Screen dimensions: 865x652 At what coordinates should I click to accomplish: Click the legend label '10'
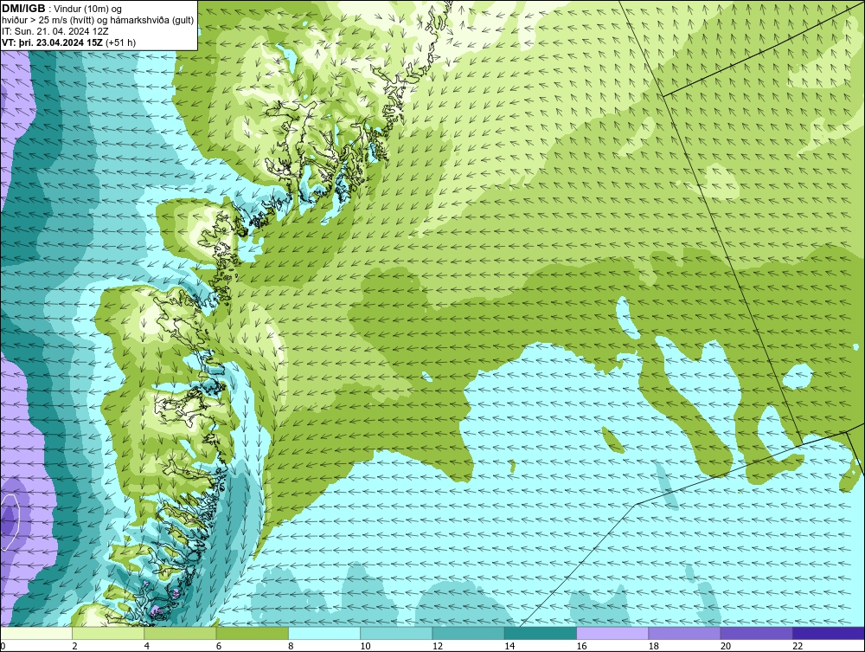365,647
